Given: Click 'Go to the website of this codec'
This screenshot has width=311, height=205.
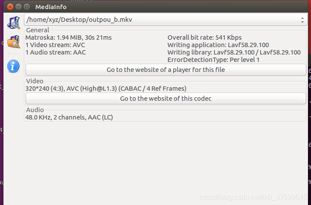Looking at the screenshot, I should (x=166, y=99).
